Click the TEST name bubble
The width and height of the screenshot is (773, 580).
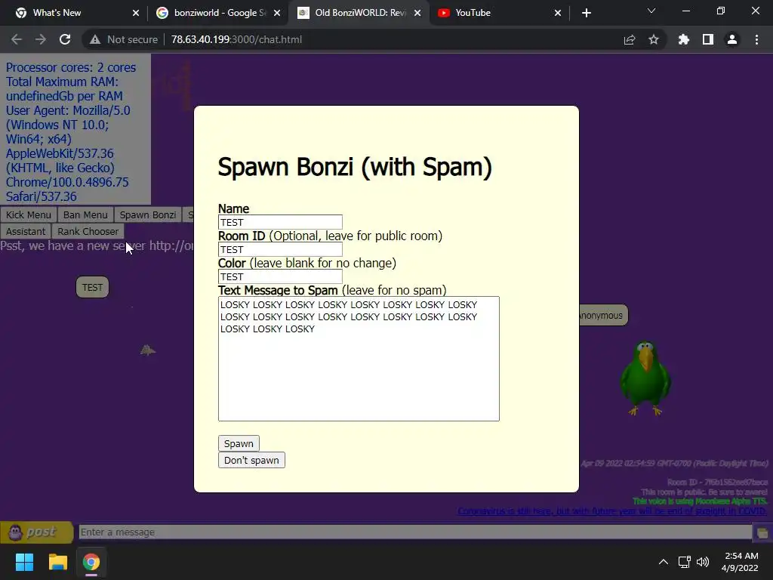(92, 287)
